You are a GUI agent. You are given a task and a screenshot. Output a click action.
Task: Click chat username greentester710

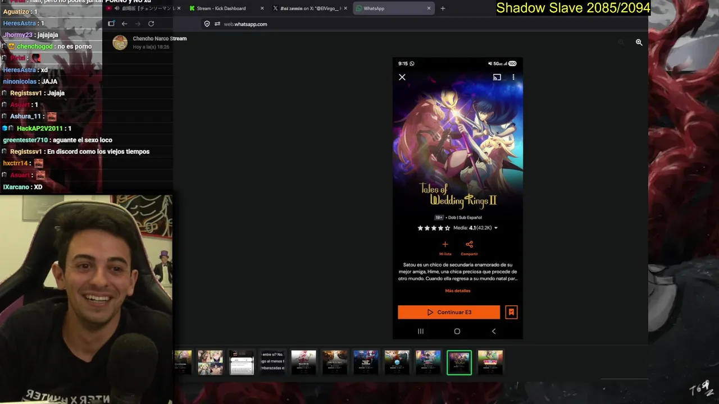(25, 140)
